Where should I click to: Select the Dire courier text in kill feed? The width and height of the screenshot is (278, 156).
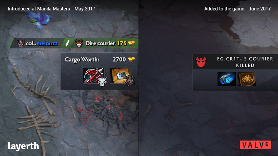pos(100,43)
